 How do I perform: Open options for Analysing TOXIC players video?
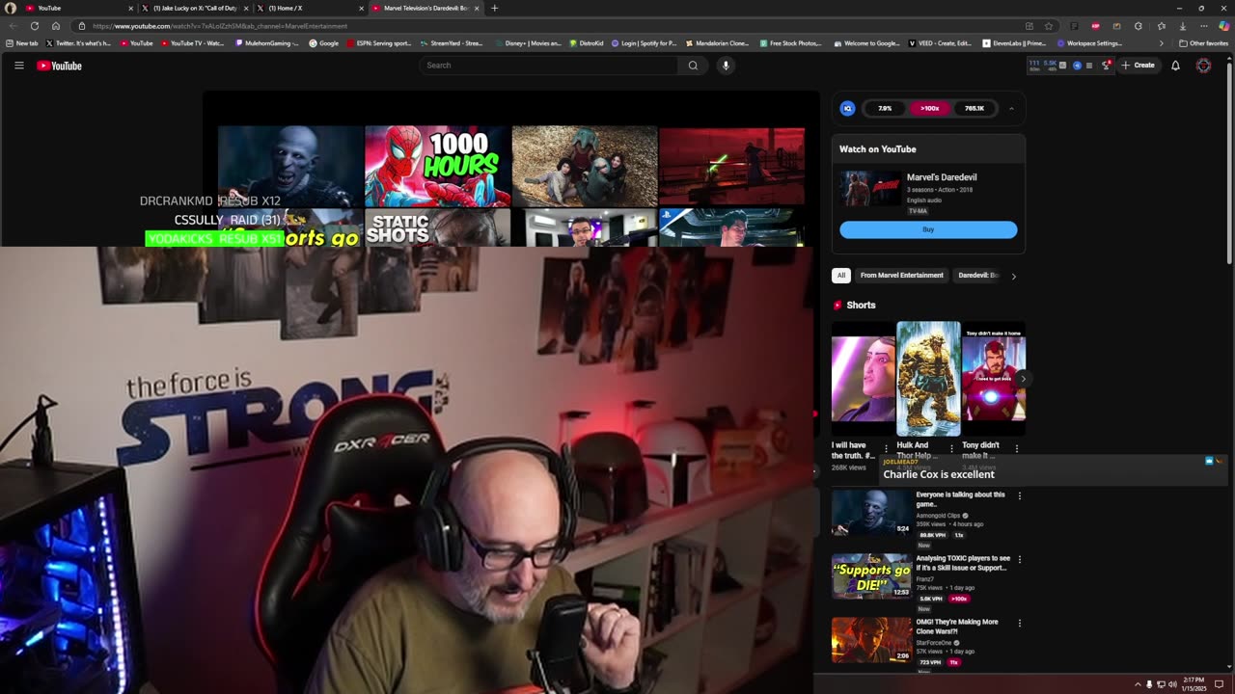[x=1019, y=559]
